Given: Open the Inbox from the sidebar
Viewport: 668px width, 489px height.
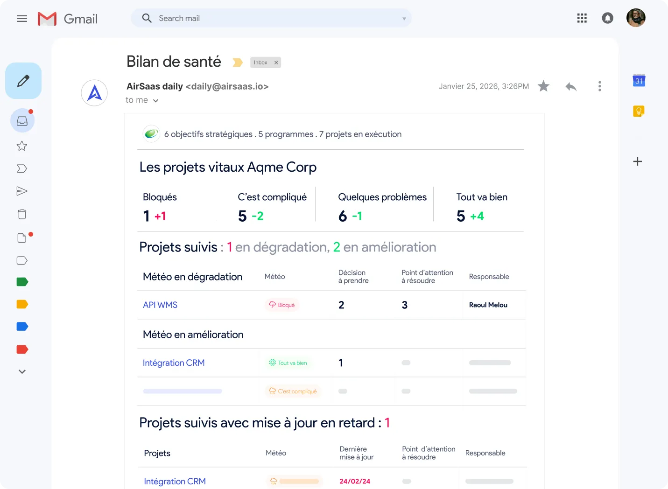Looking at the screenshot, I should pyautogui.click(x=21, y=120).
